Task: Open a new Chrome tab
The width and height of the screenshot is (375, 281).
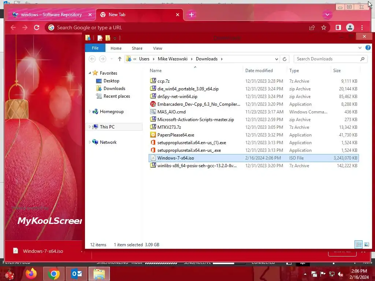Action: point(191,15)
